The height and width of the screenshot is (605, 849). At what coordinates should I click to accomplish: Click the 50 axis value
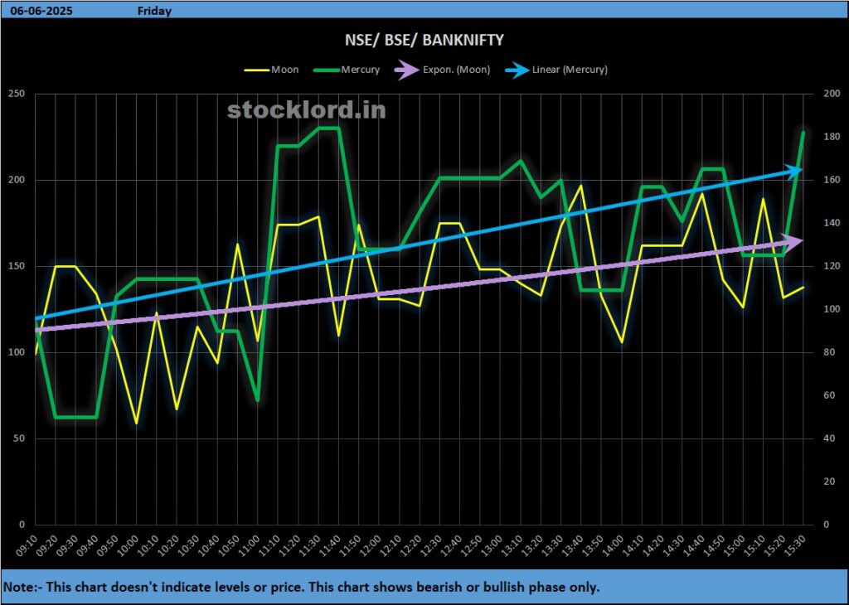click(x=20, y=438)
